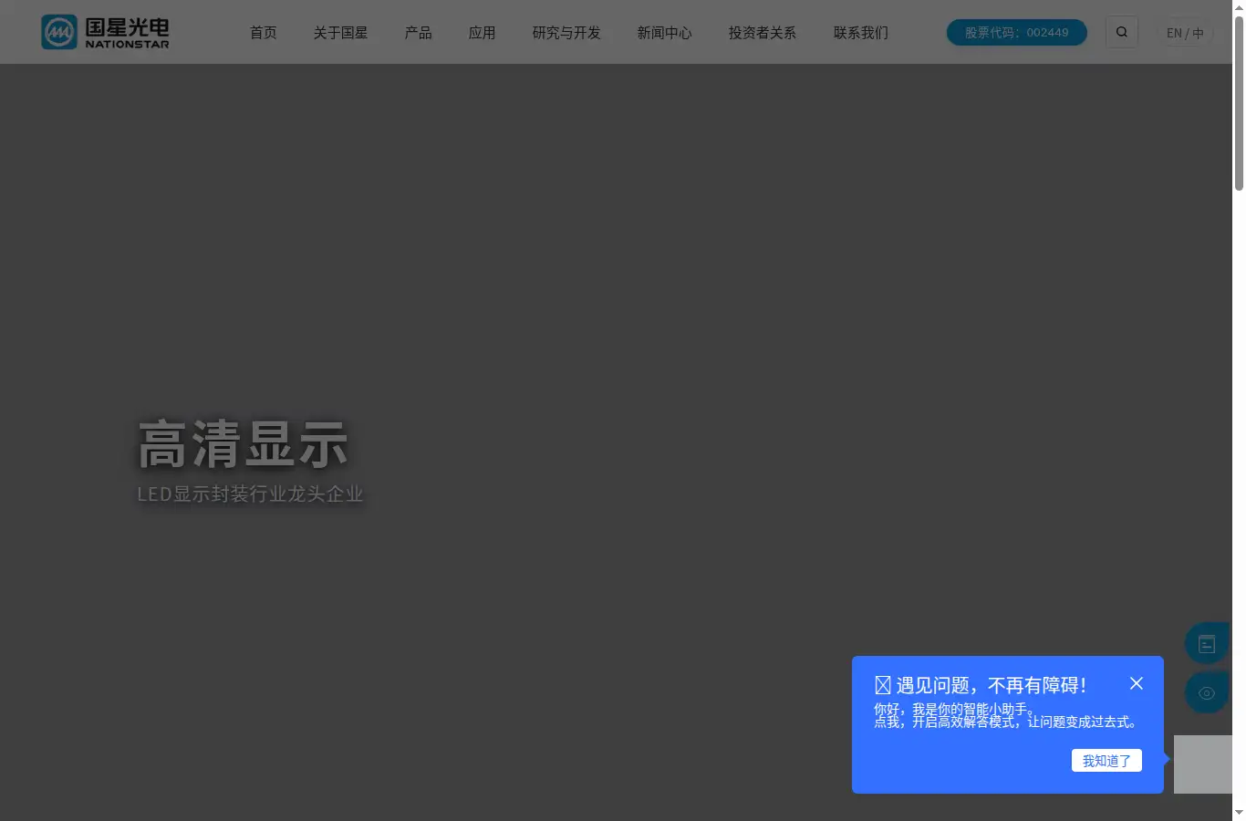Image resolution: width=1246 pixels, height=821 pixels.
Task: Open 联系我们 menu item
Action: coord(860,33)
